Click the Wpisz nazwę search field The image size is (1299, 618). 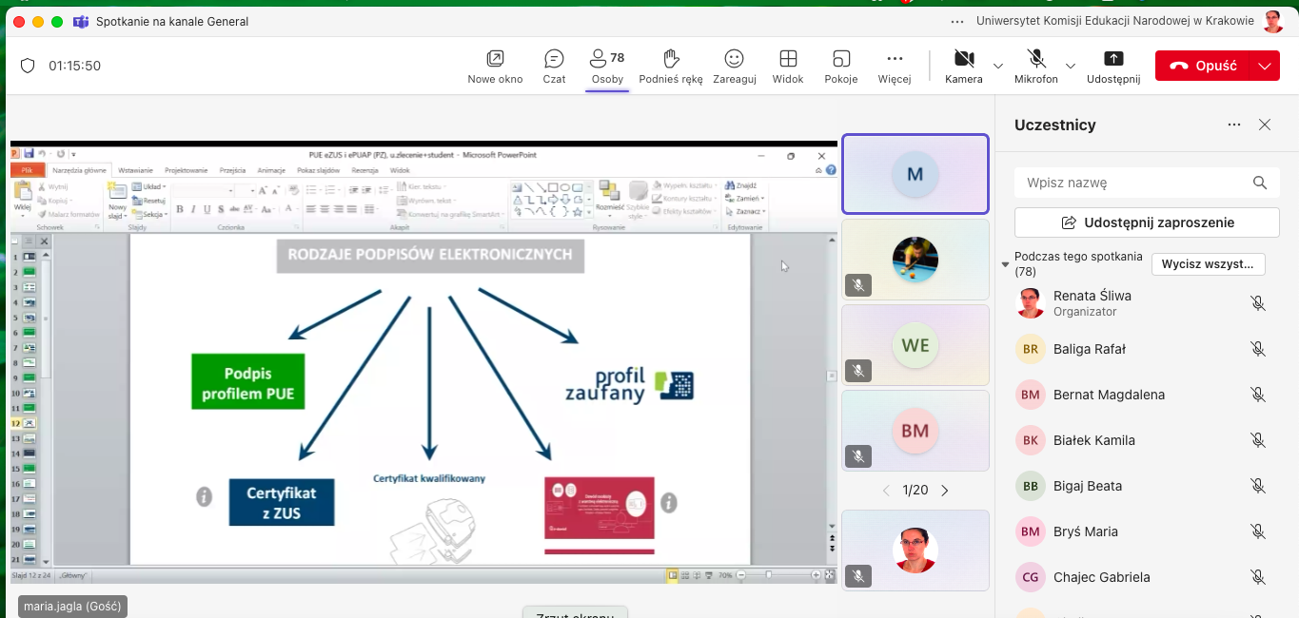1132,183
